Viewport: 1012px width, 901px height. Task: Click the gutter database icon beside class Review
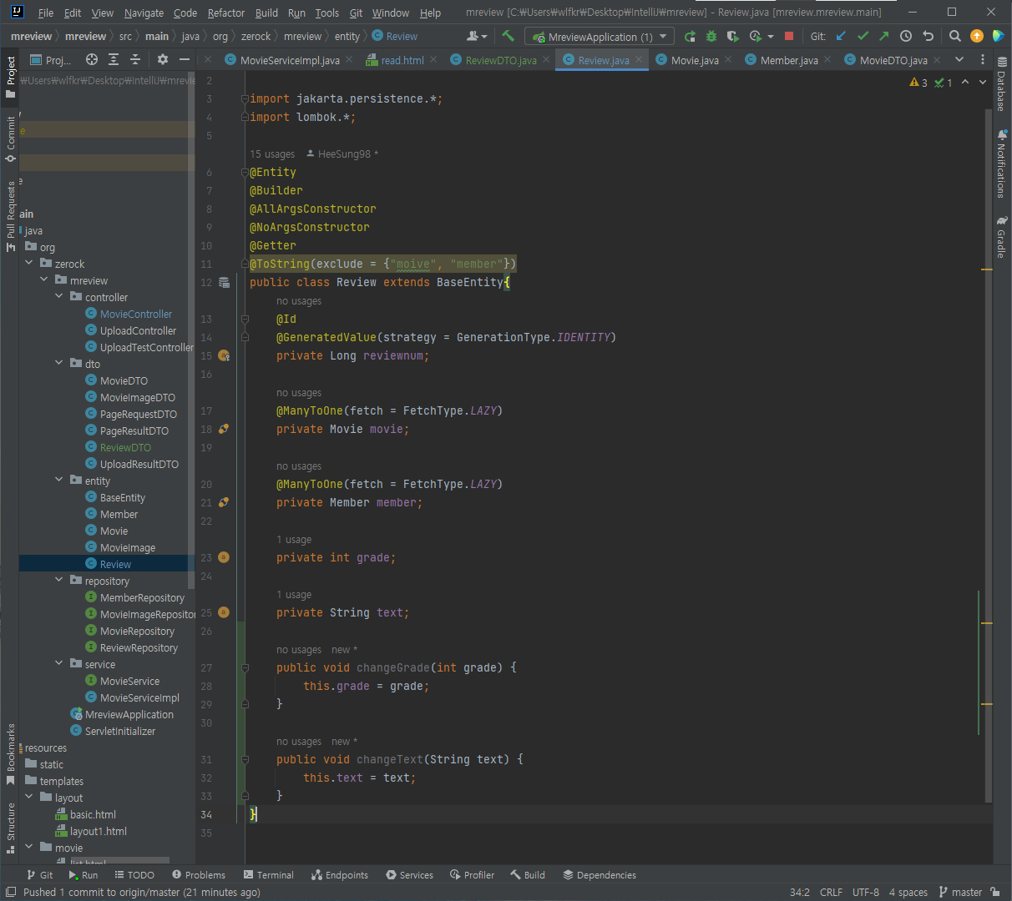(224, 282)
